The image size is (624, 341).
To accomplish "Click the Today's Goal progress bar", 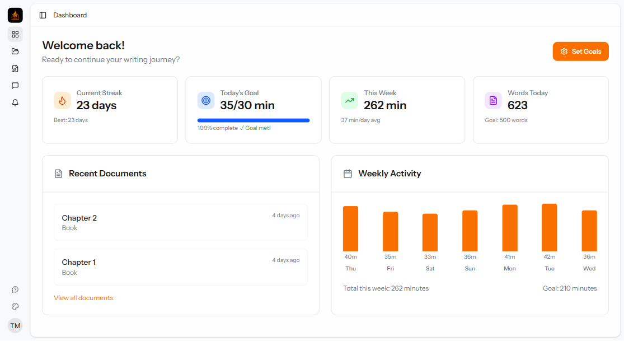I will (x=253, y=120).
